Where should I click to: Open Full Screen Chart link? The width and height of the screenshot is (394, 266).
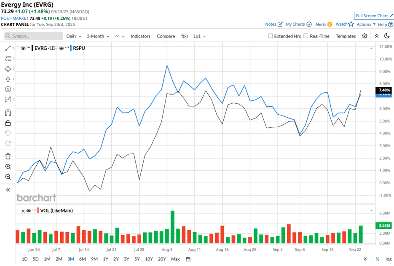coord(374,16)
